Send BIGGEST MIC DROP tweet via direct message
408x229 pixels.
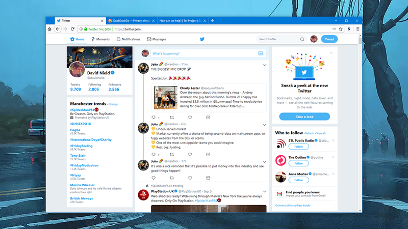tap(208, 118)
